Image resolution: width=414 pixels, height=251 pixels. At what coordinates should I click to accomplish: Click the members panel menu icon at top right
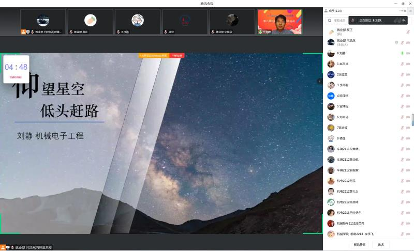(x=410, y=11)
